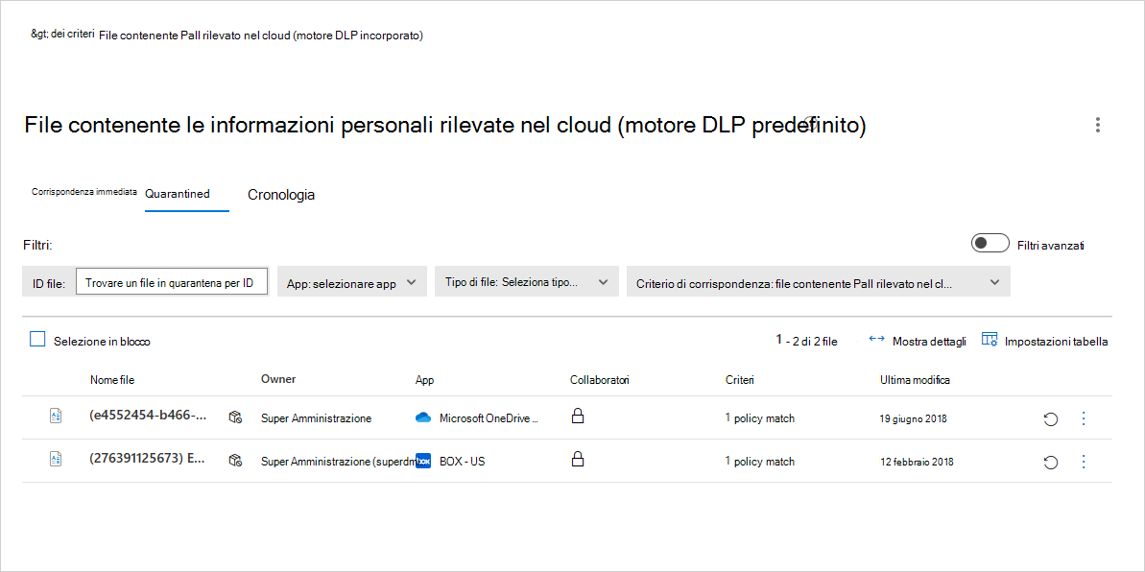
Task: Click the Criteri column header
Action: tap(740, 380)
